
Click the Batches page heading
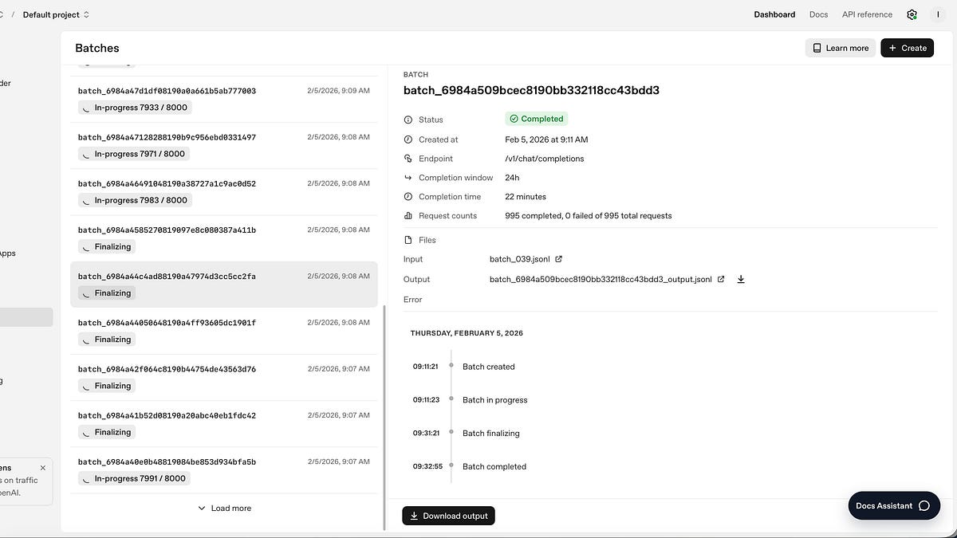(97, 48)
